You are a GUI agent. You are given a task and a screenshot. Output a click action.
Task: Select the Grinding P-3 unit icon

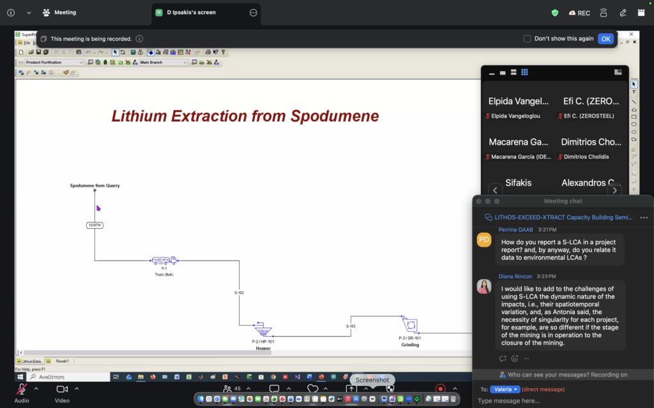click(410, 324)
